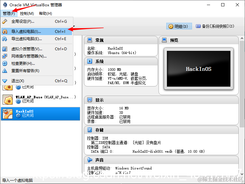Click the gear icon on 明细 button
The height and width of the screenshot is (184, 245).
coord(171,26)
